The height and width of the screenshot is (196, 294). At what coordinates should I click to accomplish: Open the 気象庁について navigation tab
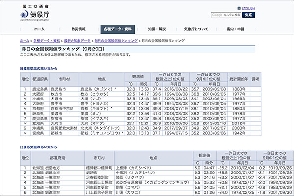coord(196,29)
